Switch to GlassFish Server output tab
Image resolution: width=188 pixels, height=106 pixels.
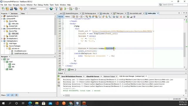point(93,77)
